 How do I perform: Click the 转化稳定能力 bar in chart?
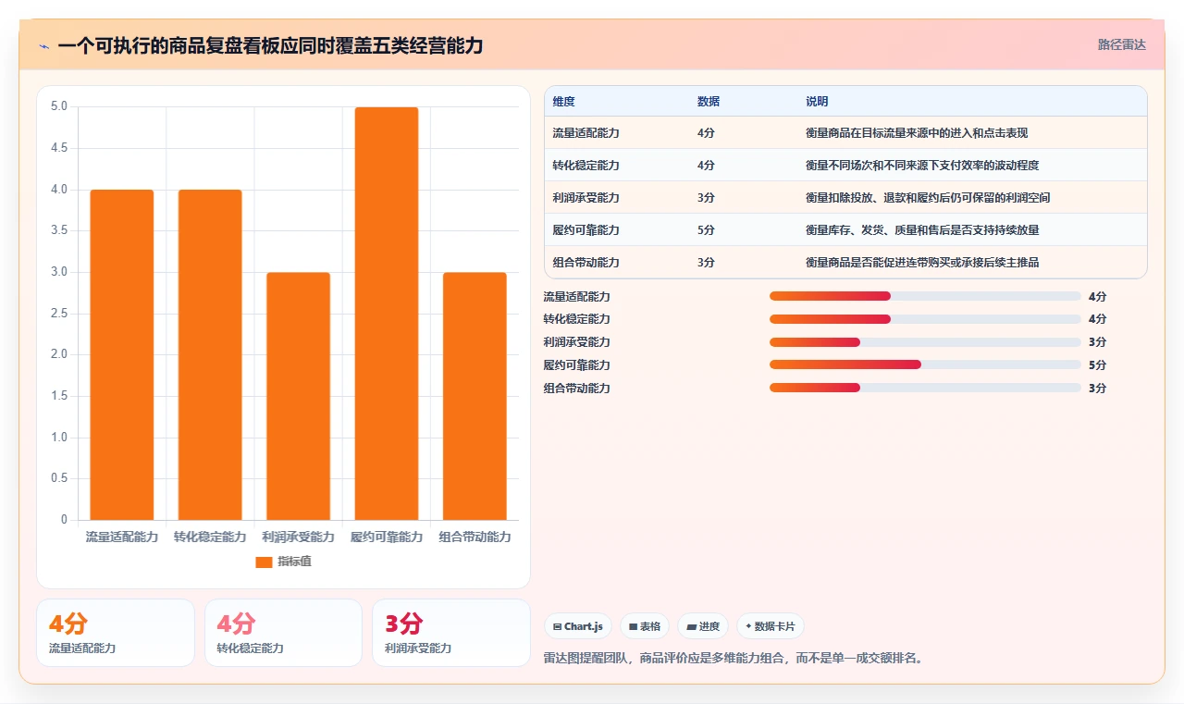pyautogui.click(x=210, y=354)
